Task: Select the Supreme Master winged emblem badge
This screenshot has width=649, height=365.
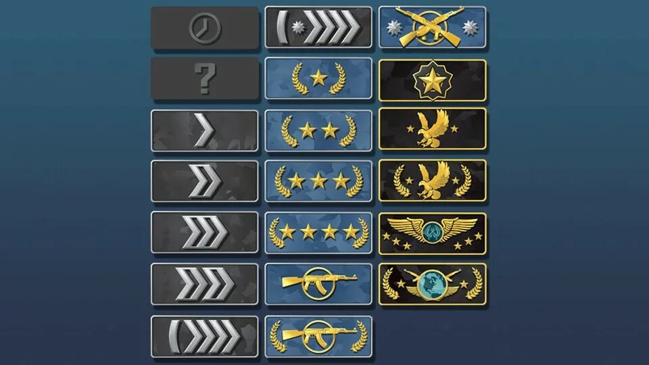Action: 433,233
